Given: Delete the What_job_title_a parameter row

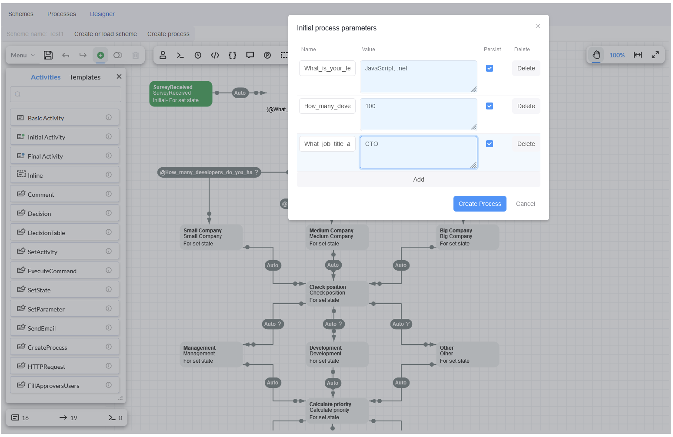Looking at the screenshot, I should pyautogui.click(x=526, y=144).
